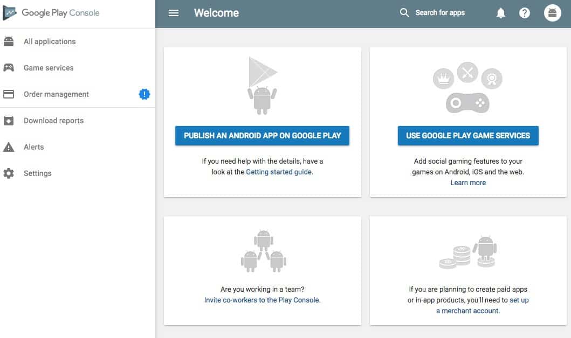Screen dimensions: 571x338
Task: Click Publish an Android App on Google Play
Action: 262,136
